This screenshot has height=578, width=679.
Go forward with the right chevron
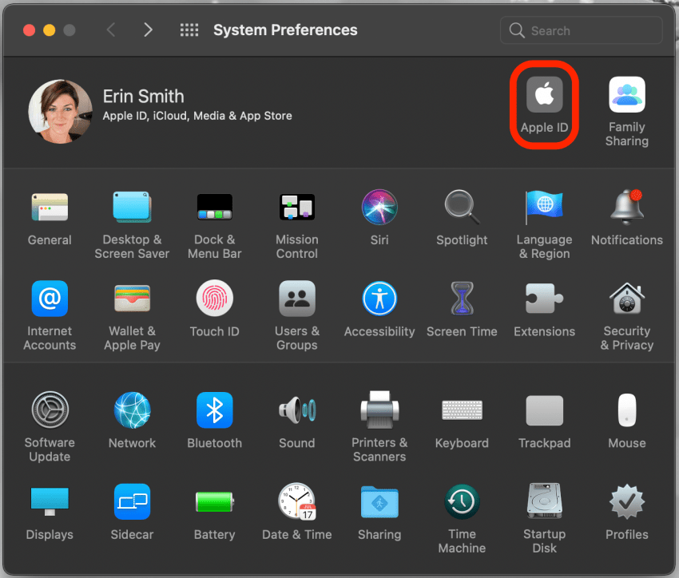click(148, 30)
